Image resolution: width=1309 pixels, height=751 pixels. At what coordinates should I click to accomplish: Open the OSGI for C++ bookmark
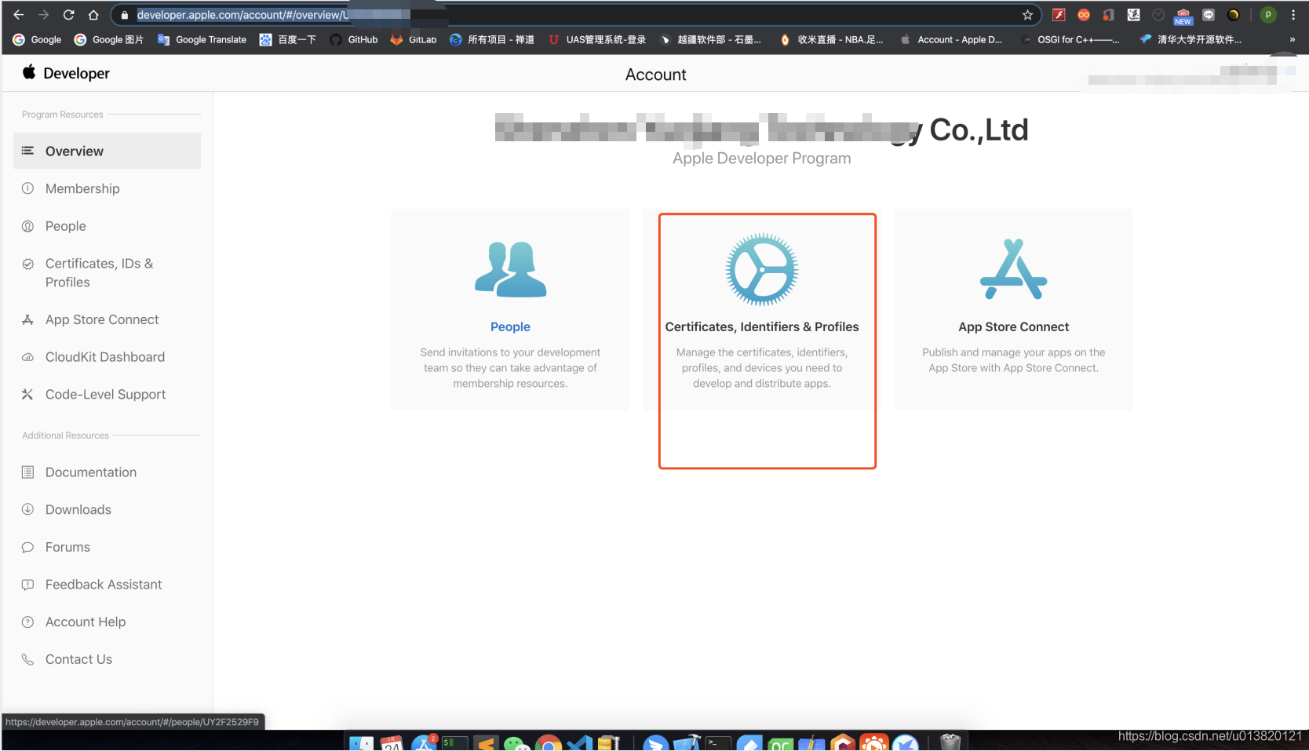pyautogui.click(x=1071, y=39)
